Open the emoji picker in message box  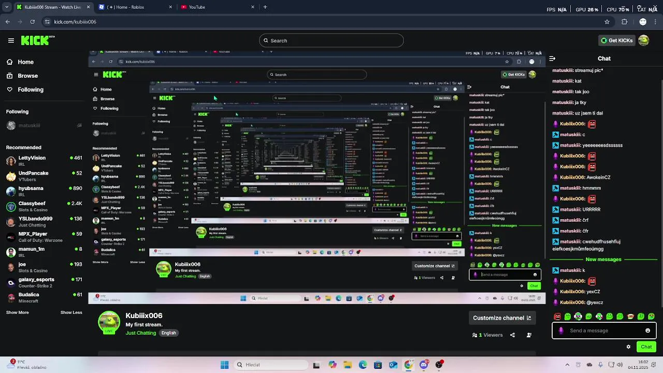[x=647, y=331]
